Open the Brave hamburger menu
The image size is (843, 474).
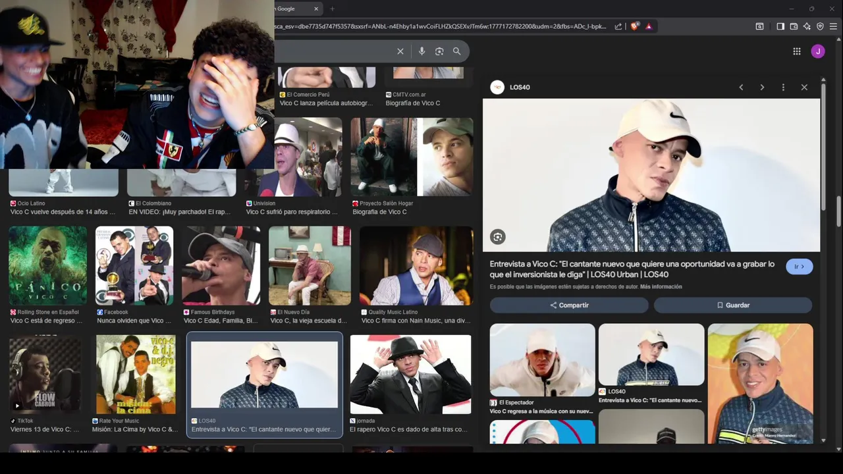pyautogui.click(x=833, y=26)
